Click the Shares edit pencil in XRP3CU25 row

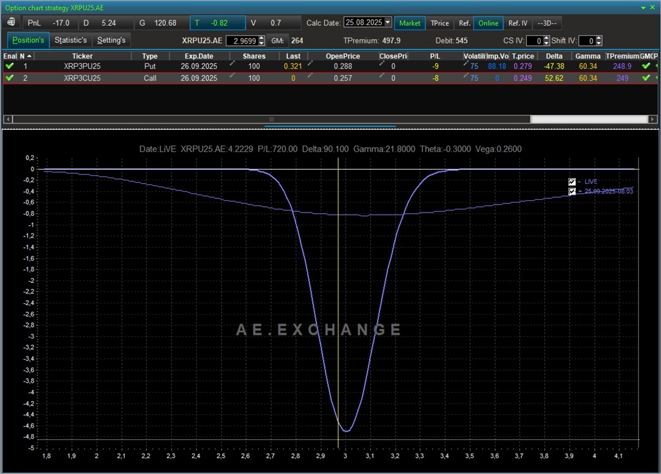[233, 75]
